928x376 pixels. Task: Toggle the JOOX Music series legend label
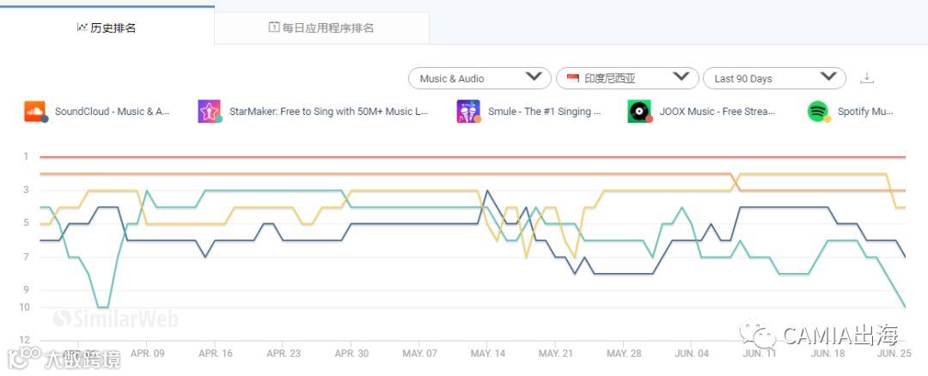point(717,111)
